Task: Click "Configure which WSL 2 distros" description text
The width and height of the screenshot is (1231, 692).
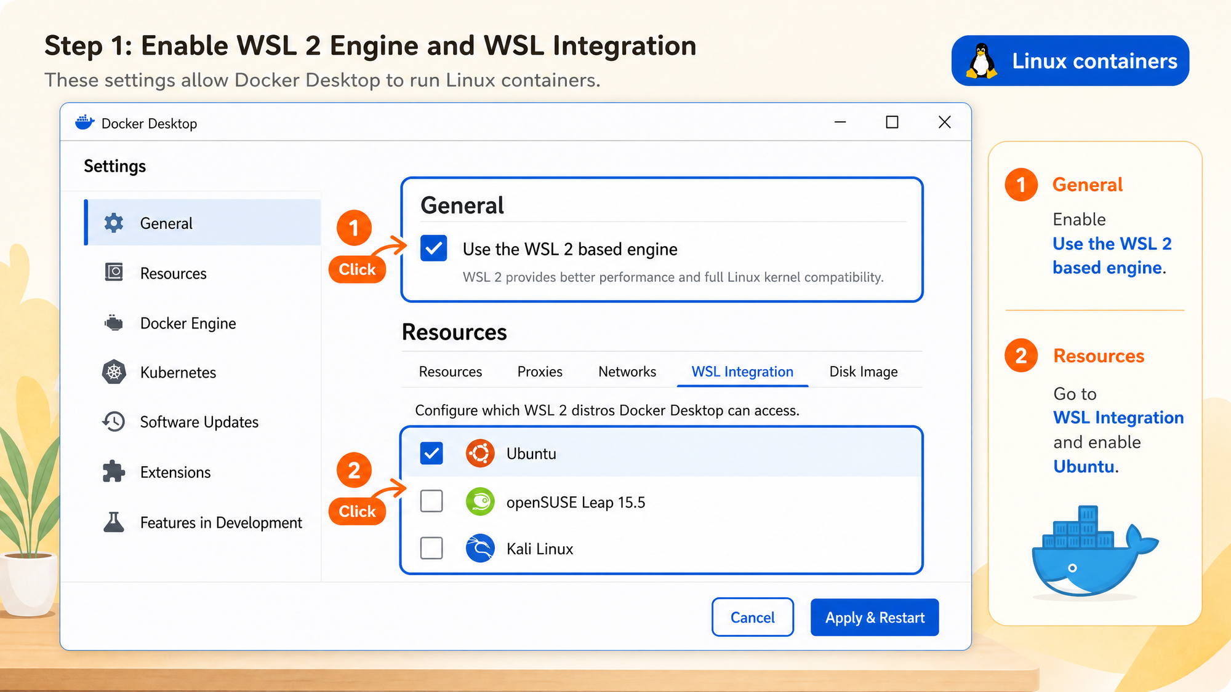Action: point(607,410)
